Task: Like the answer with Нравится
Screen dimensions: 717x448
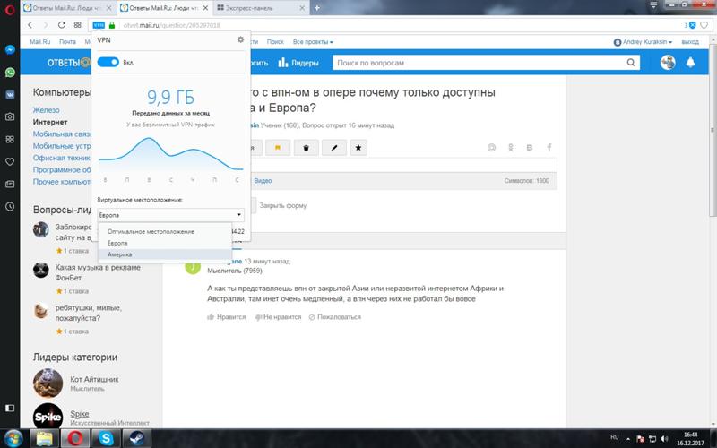Action: 227,317
